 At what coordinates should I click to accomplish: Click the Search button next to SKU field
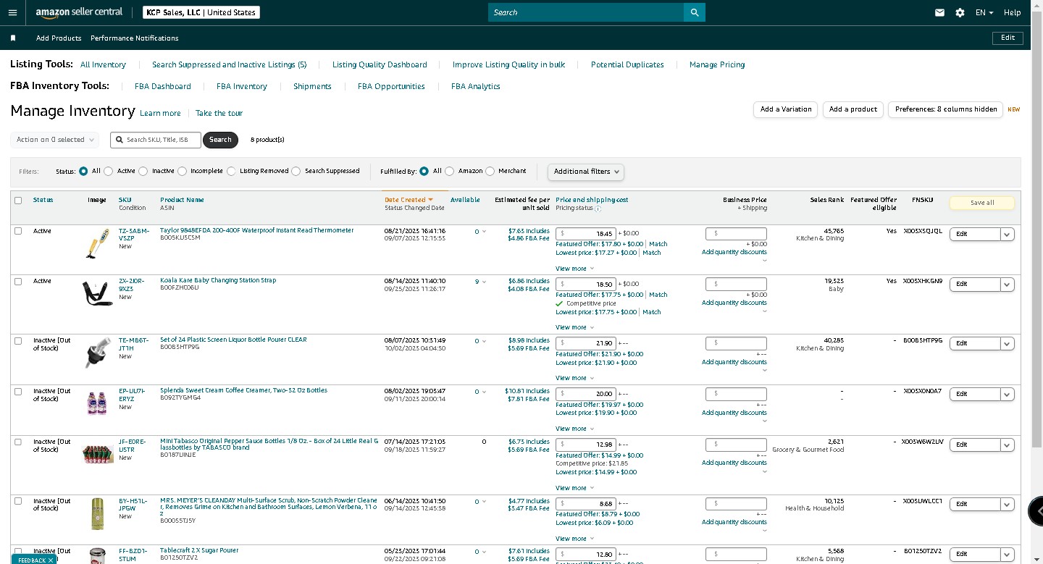220,140
